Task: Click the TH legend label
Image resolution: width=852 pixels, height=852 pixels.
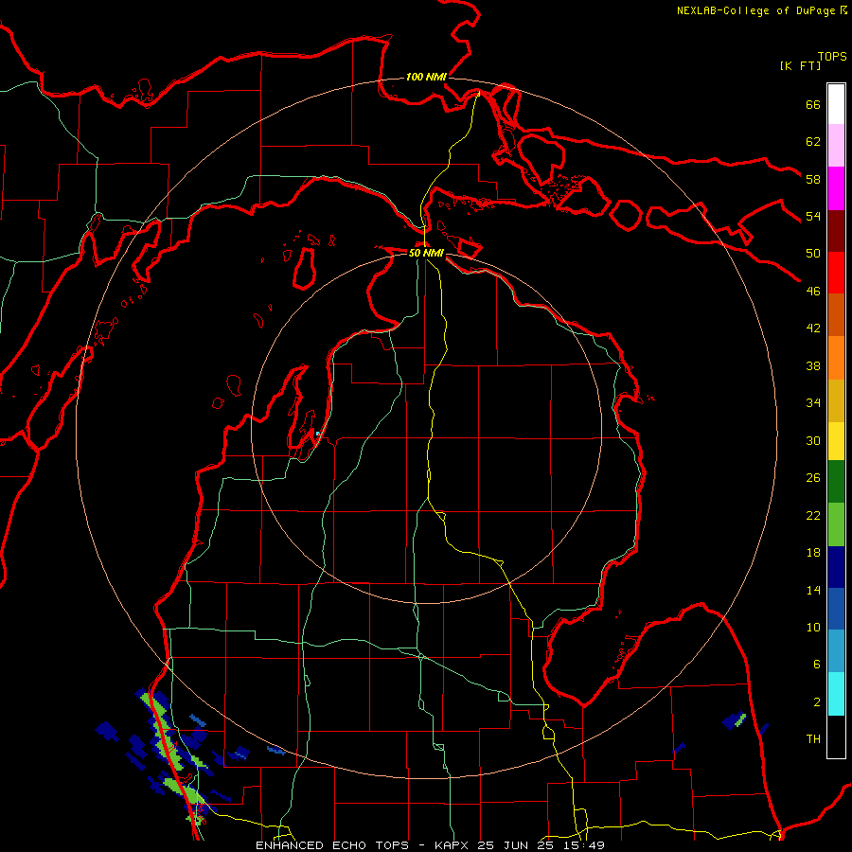Action: 813,739
